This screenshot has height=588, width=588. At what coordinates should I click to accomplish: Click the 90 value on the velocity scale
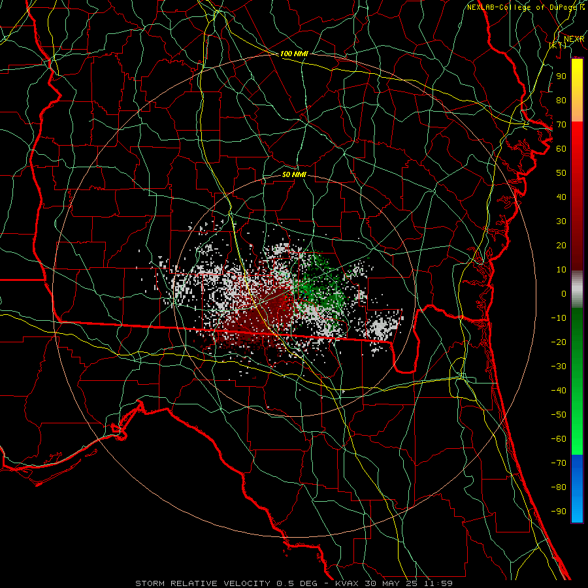click(561, 76)
